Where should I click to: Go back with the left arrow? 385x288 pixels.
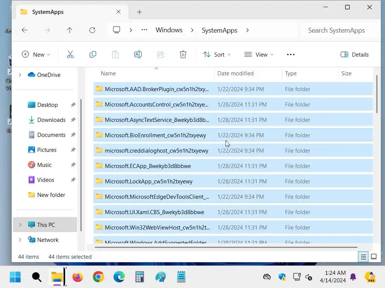pos(24,30)
